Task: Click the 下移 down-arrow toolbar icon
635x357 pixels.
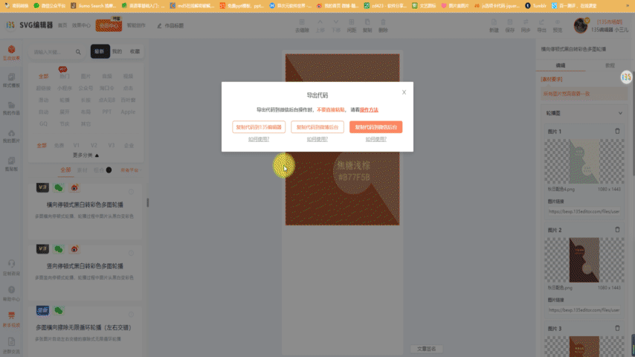Action: pos(336,25)
